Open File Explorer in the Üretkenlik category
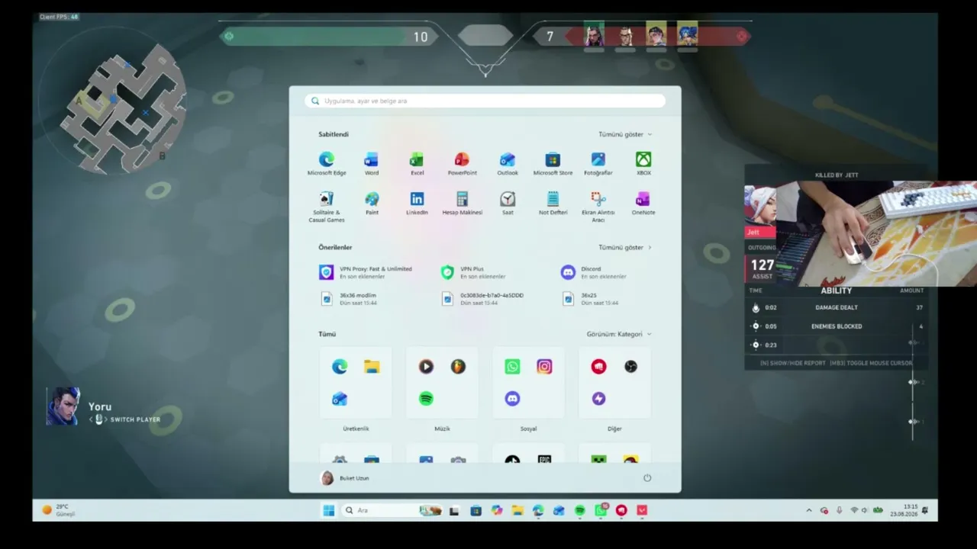977x549 pixels. [x=372, y=367]
